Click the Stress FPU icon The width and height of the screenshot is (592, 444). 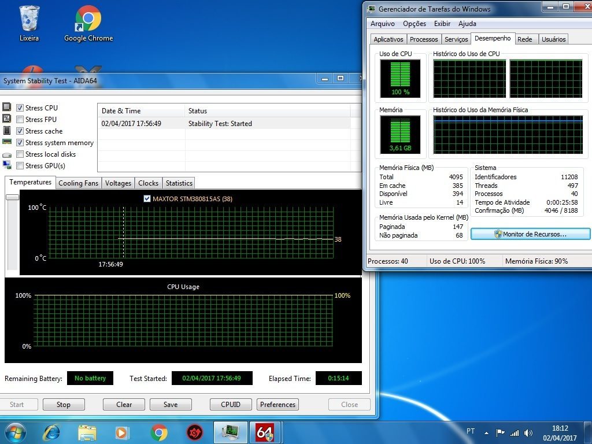click(x=7, y=119)
